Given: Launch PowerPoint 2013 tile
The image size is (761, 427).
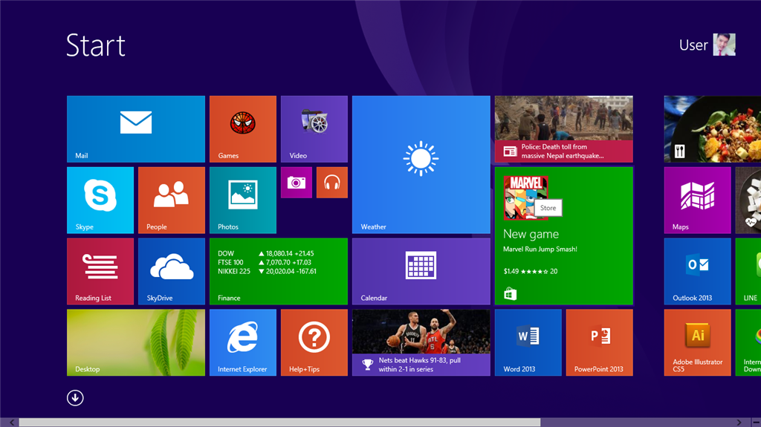Looking at the screenshot, I should (x=600, y=342).
